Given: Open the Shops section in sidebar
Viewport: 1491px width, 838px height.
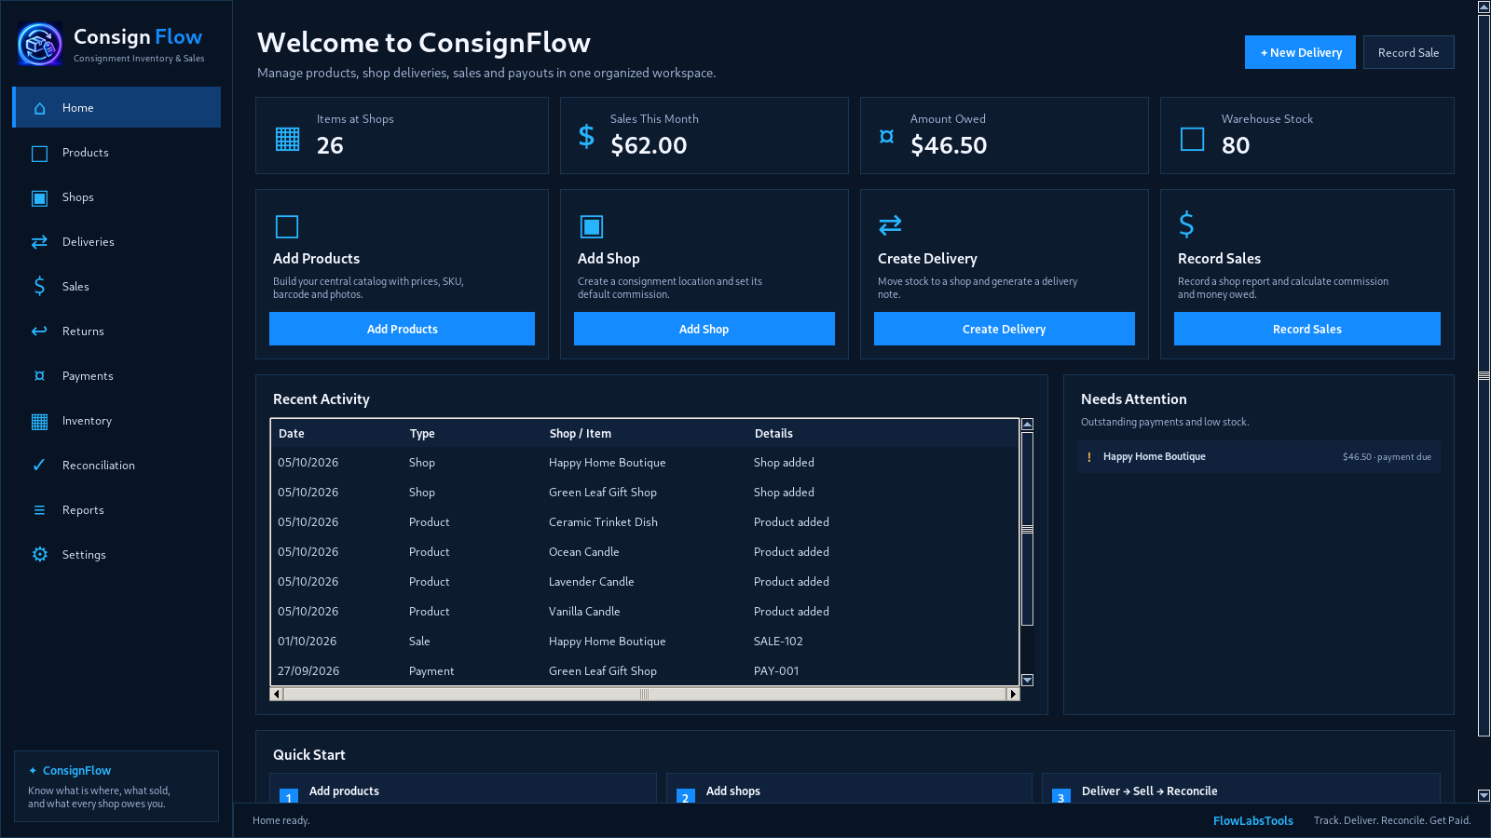Looking at the screenshot, I should [x=116, y=197].
